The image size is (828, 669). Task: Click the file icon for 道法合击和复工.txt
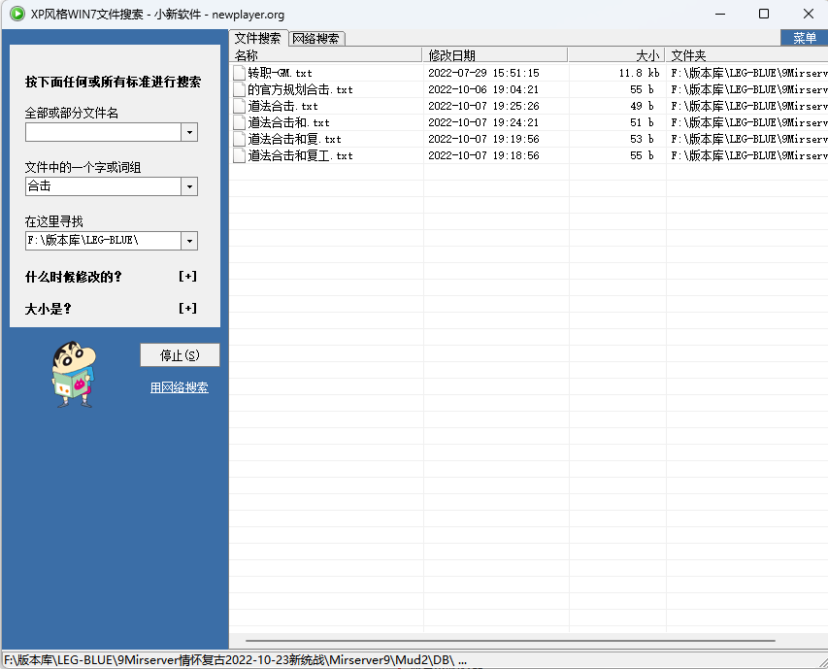pos(240,155)
